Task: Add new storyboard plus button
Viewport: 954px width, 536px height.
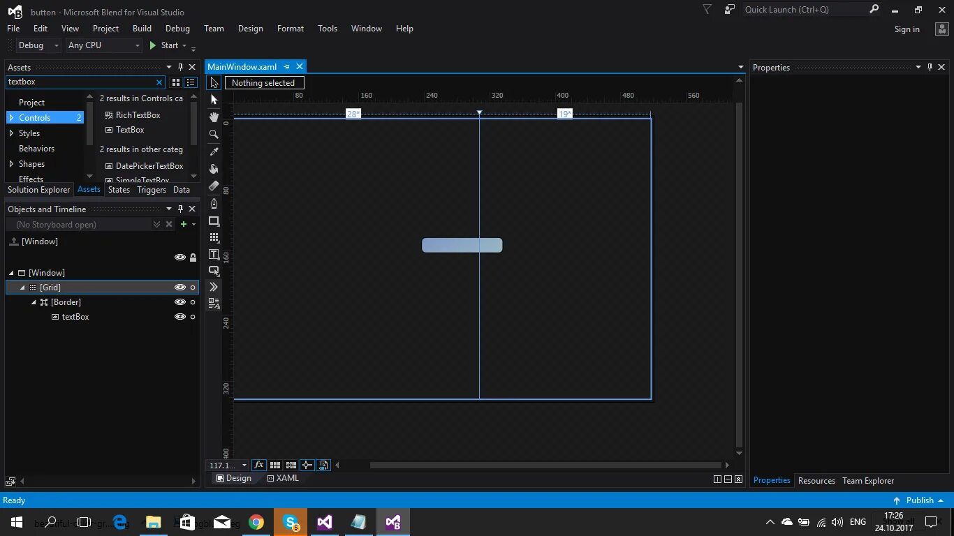Action: pyautogui.click(x=184, y=224)
